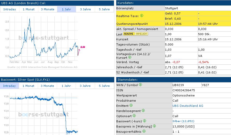Click the UBS AG (London Branch) Cal header

coord(57,3)
